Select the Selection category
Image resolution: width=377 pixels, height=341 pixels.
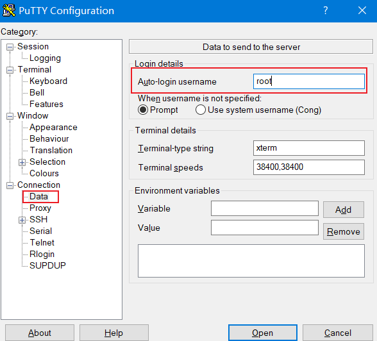pos(47,162)
